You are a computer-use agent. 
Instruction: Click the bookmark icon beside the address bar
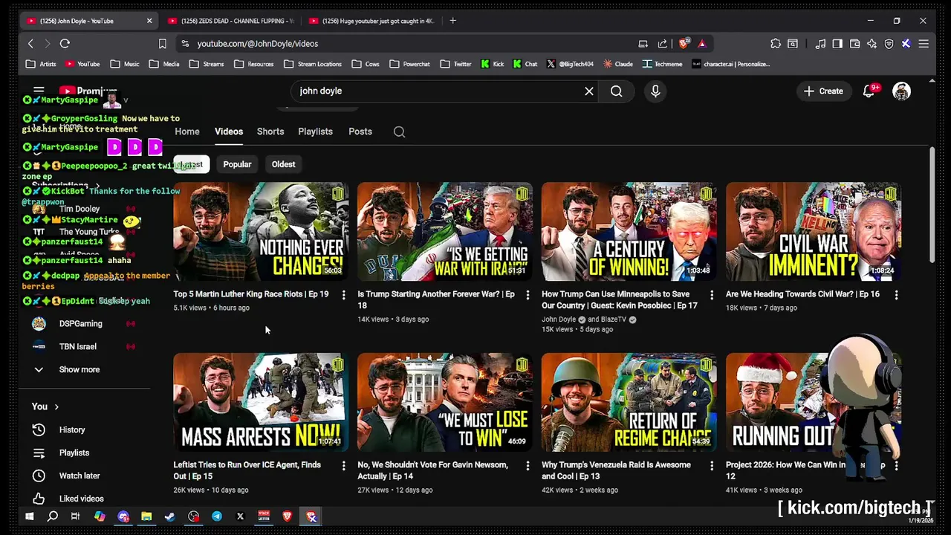(x=162, y=44)
